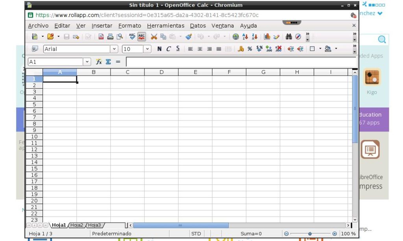Expand the Arial font name dropdown
Viewport: 403px width, 241px height.
[115, 49]
